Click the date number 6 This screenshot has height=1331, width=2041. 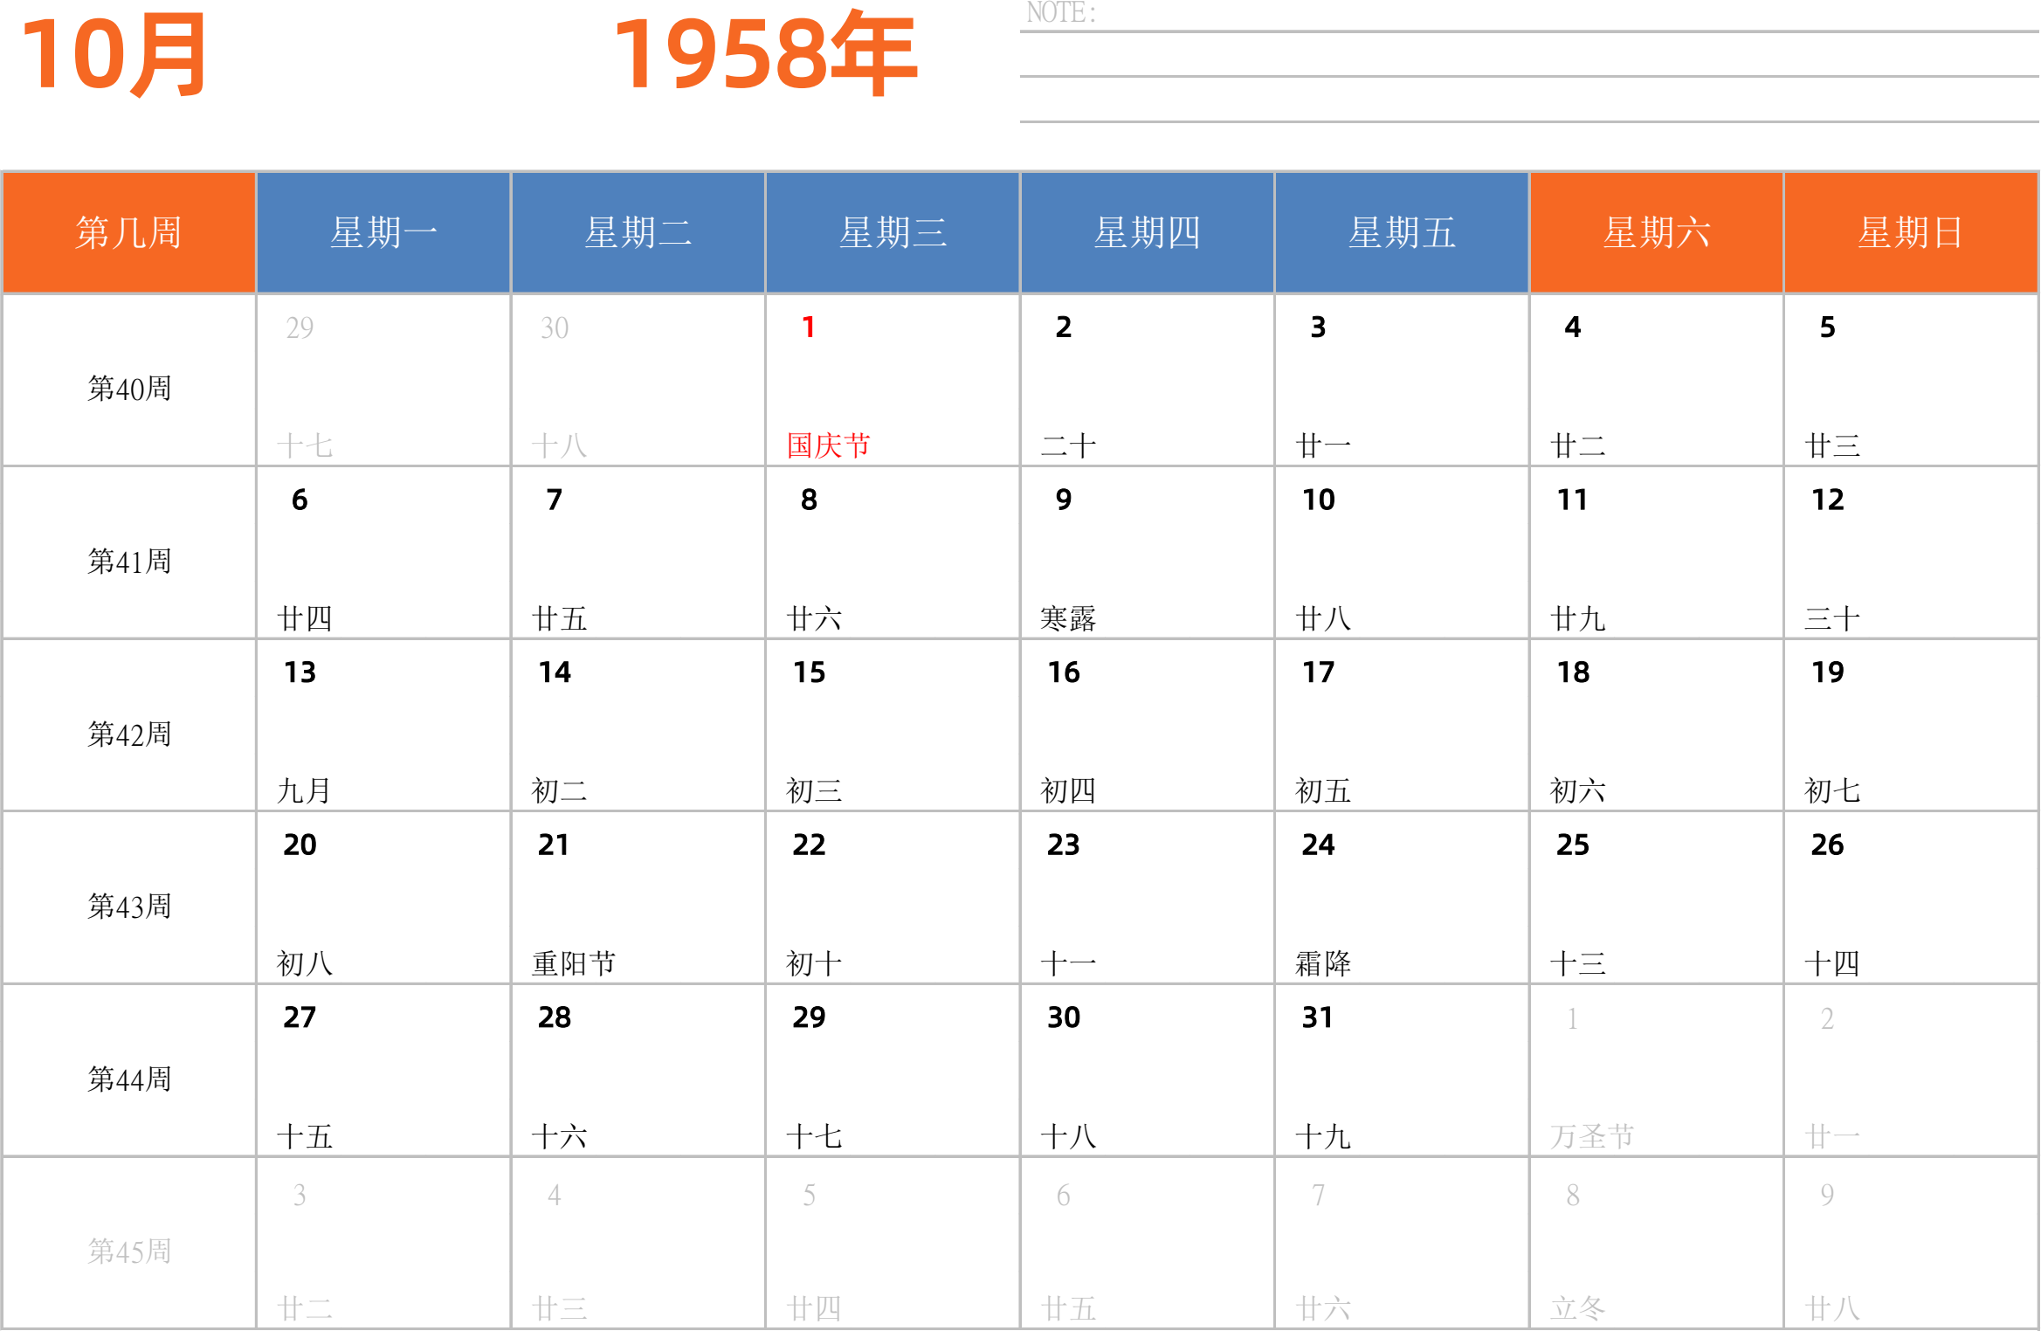[300, 500]
